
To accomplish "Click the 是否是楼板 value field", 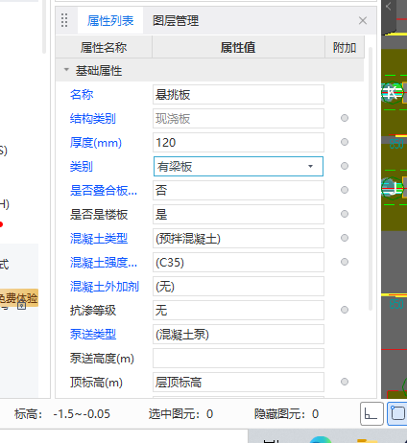I will click(x=238, y=215).
